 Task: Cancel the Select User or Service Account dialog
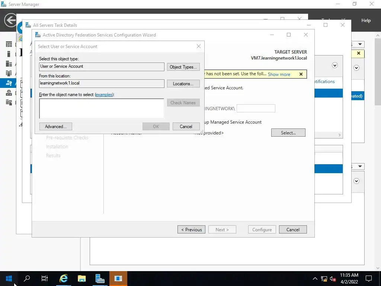186,127
